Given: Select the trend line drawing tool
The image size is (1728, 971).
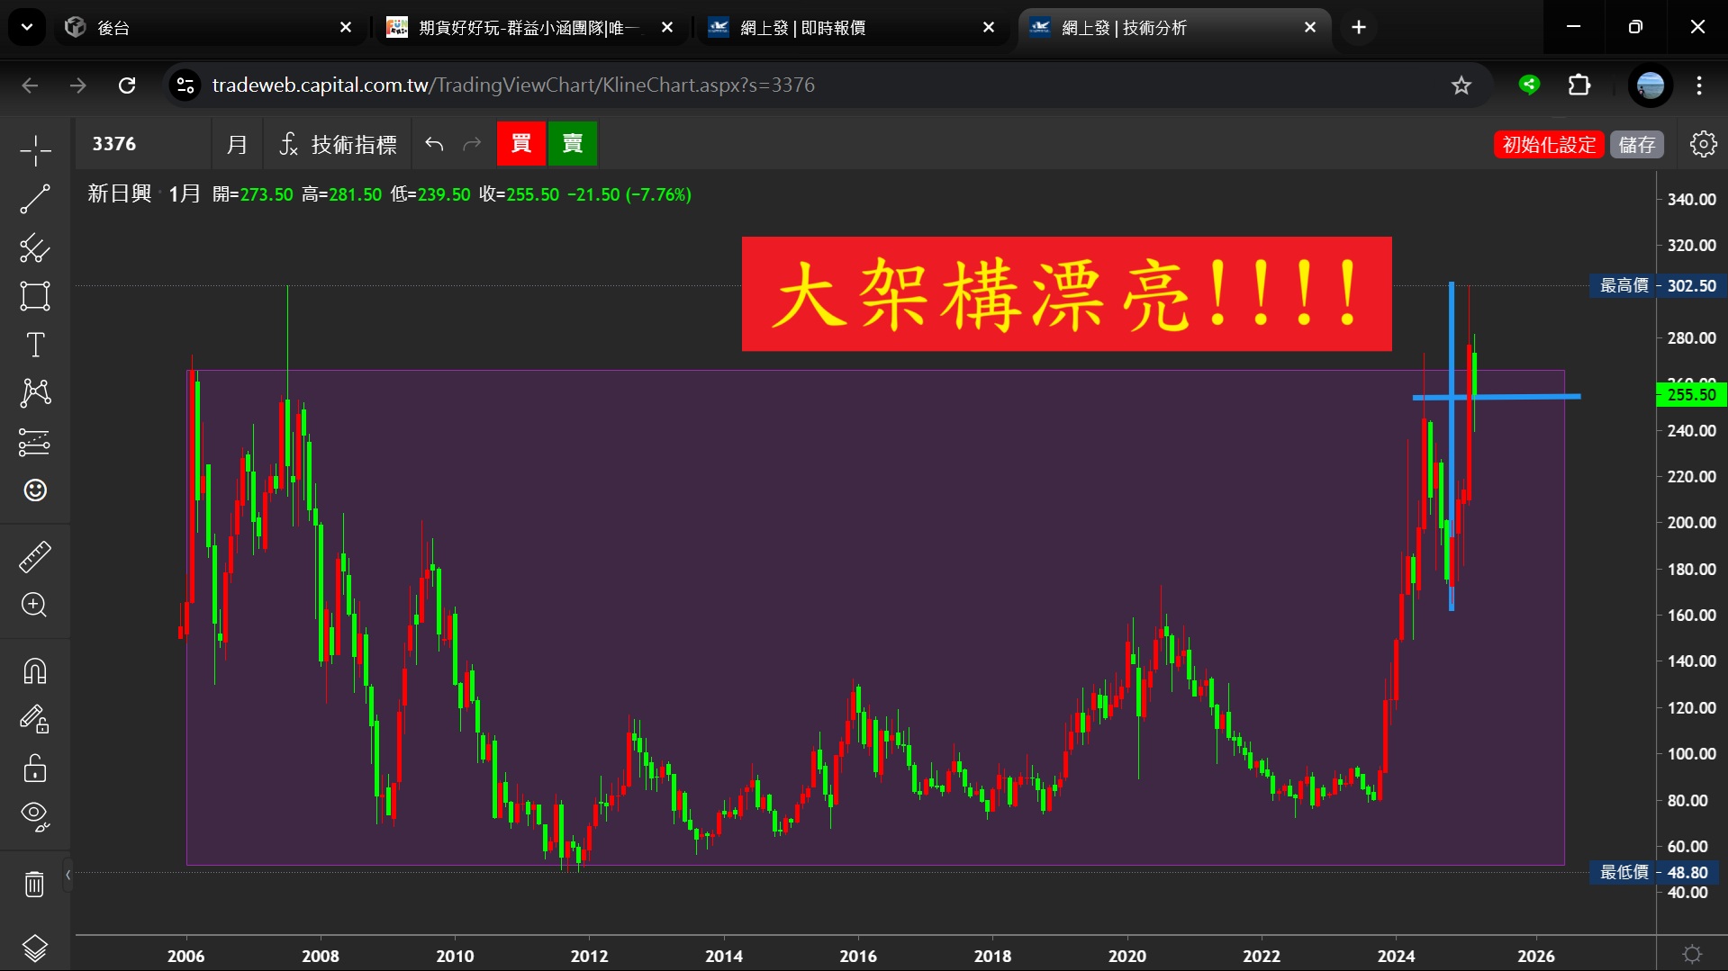Looking at the screenshot, I should click(35, 199).
